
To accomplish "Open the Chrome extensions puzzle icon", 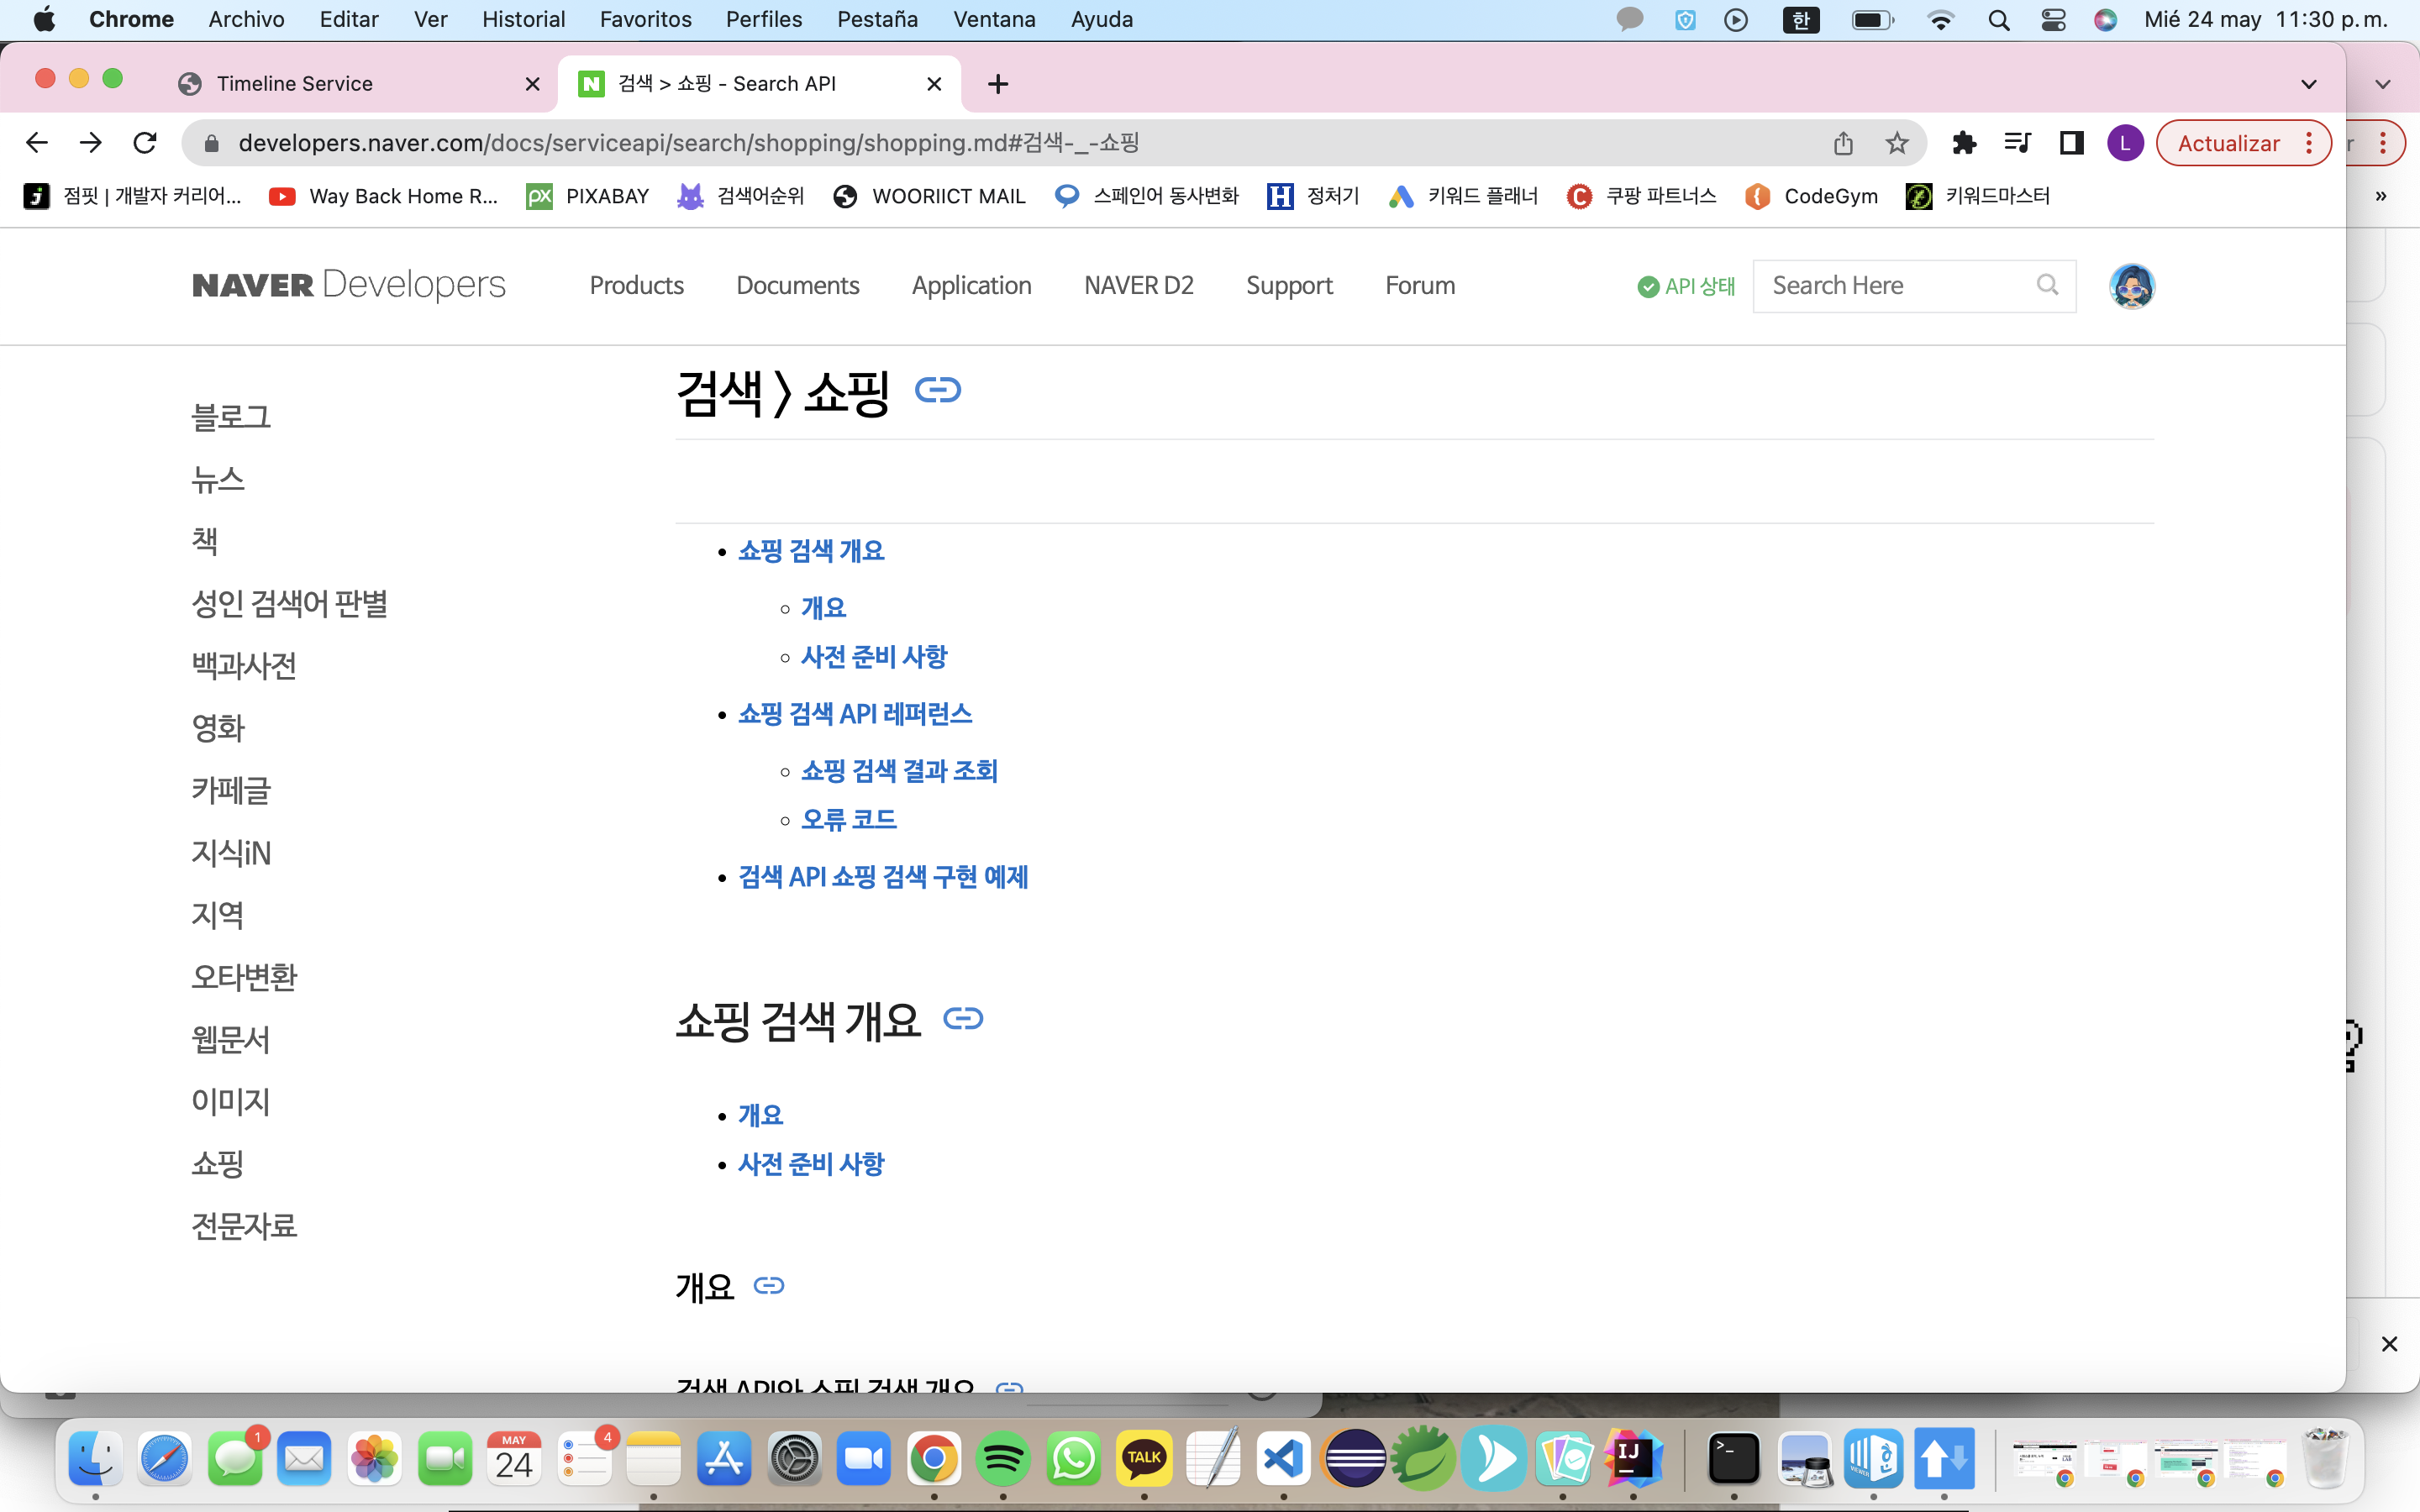I will click(x=1964, y=143).
